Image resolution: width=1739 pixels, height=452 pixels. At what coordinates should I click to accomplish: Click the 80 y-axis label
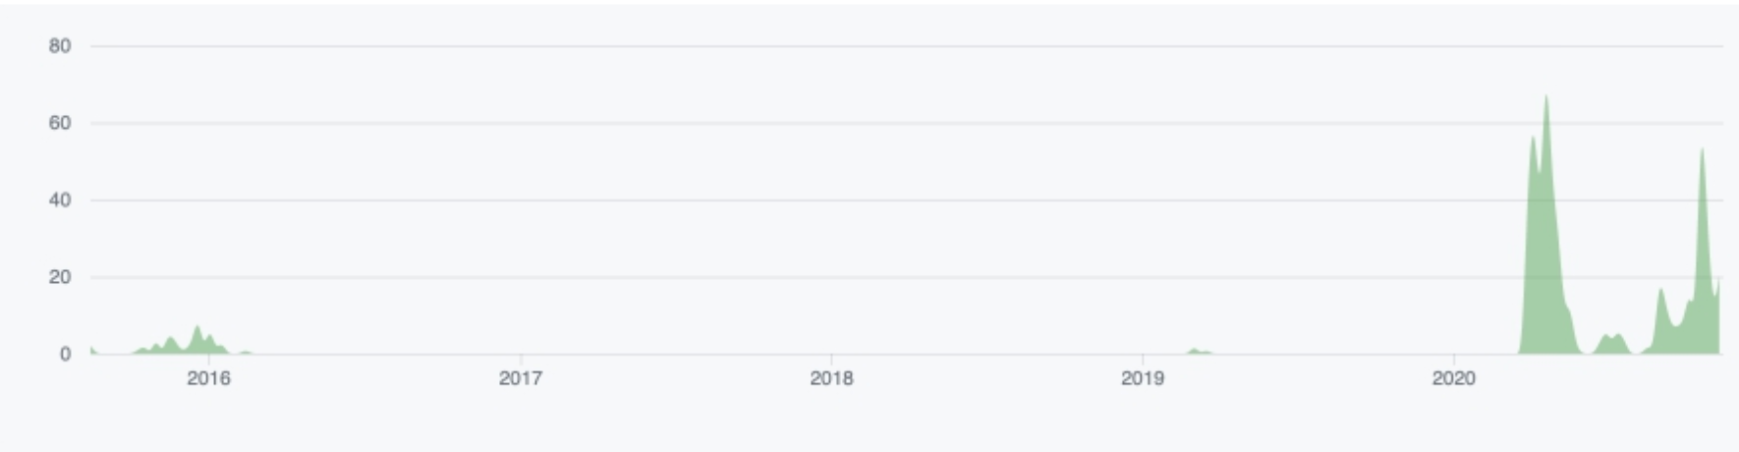[60, 46]
